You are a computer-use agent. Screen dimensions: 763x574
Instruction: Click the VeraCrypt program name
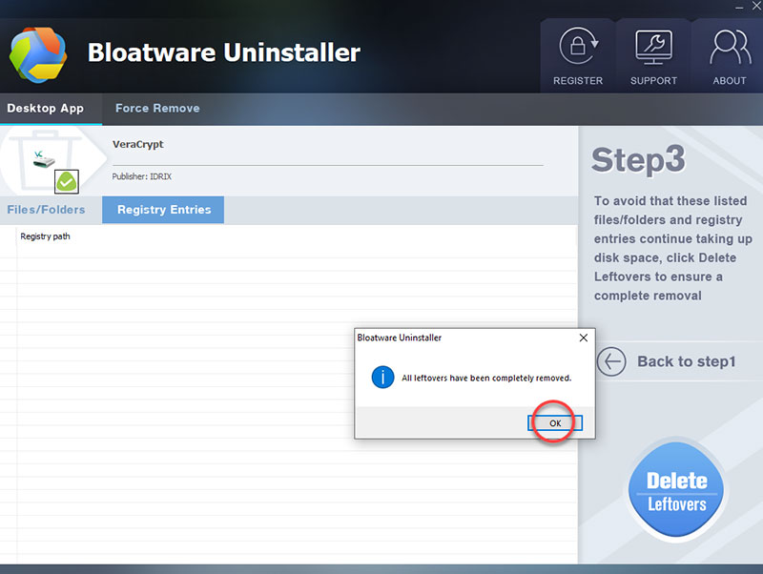pyautogui.click(x=137, y=145)
